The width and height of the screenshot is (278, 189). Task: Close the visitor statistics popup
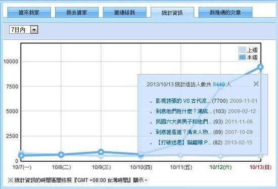256,84
